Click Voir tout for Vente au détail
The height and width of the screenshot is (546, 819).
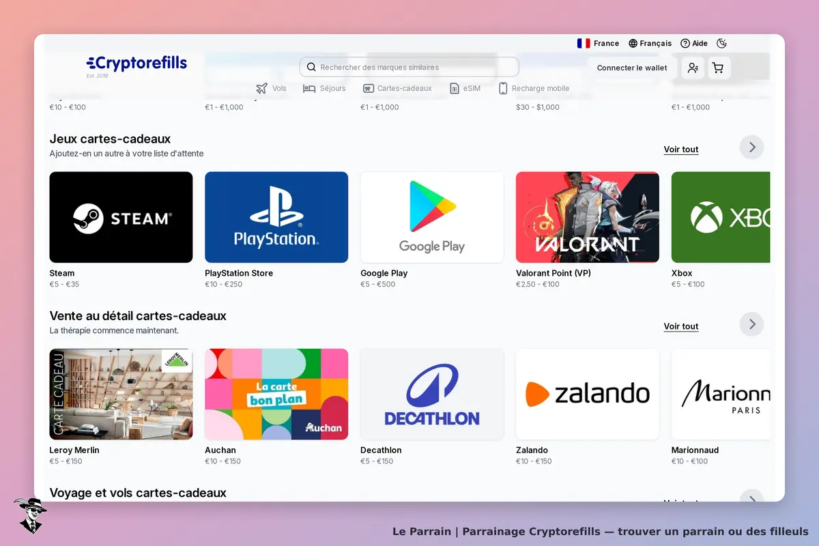[681, 326]
